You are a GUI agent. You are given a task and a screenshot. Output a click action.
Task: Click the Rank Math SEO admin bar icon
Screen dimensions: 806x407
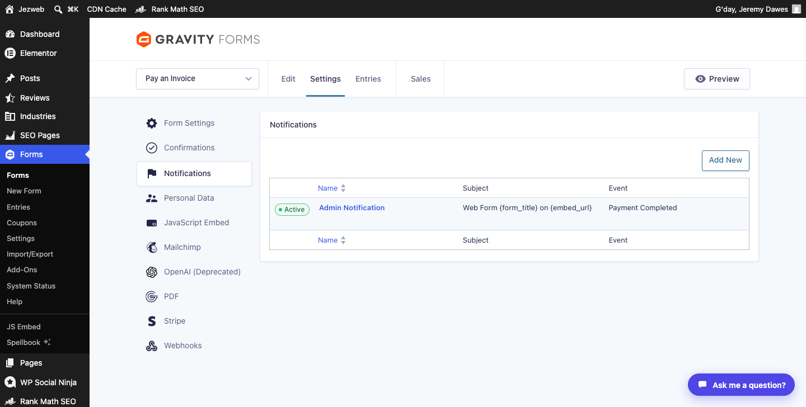140,9
